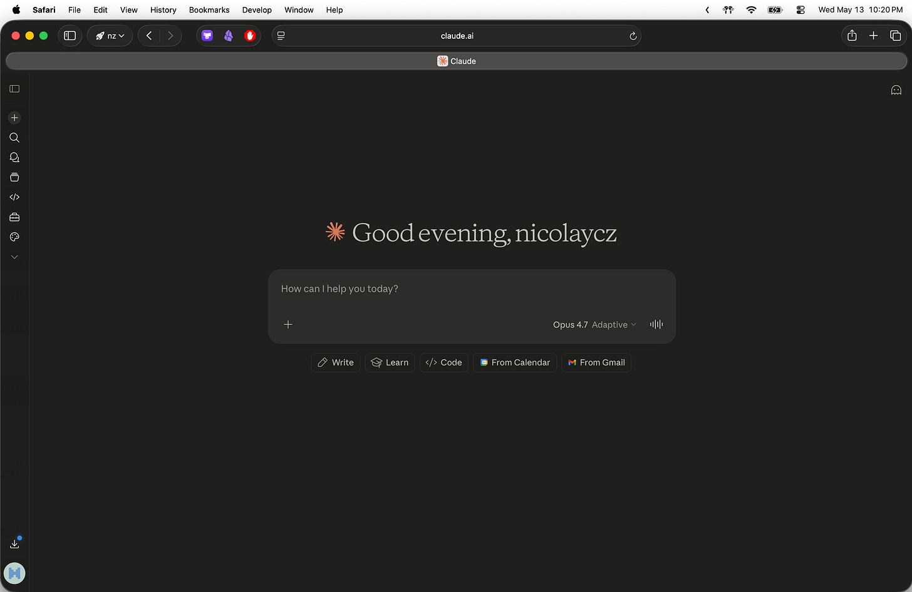Click the download icon with blue dot
912x592 pixels.
point(14,544)
